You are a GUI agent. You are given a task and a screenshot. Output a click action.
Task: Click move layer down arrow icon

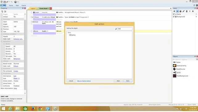coord(193,11)
